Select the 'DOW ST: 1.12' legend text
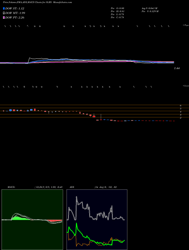189x250 pixels. pyautogui.click(x=15, y=8)
